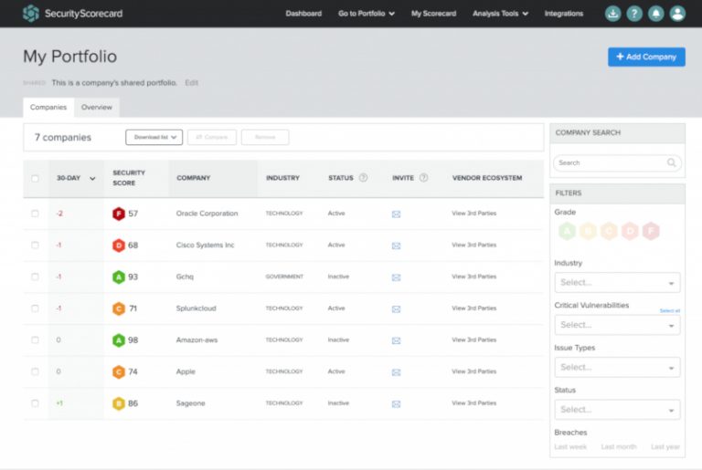Filter breaches by Last year
702x470 pixels.
click(665, 447)
